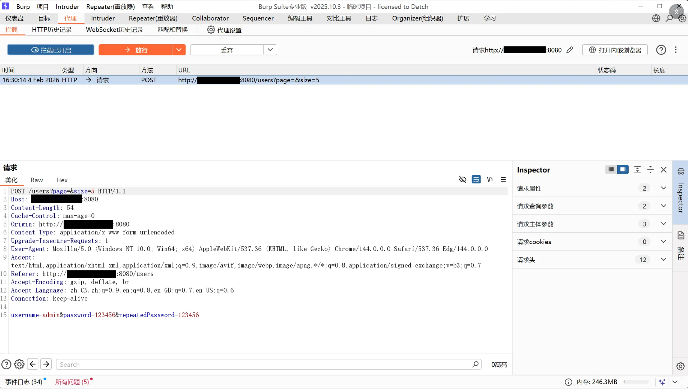Image resolution: width=688 pixels, height=389 pixels.
Task: Drop the request with 丢弃 button
Action: [227, 50]
